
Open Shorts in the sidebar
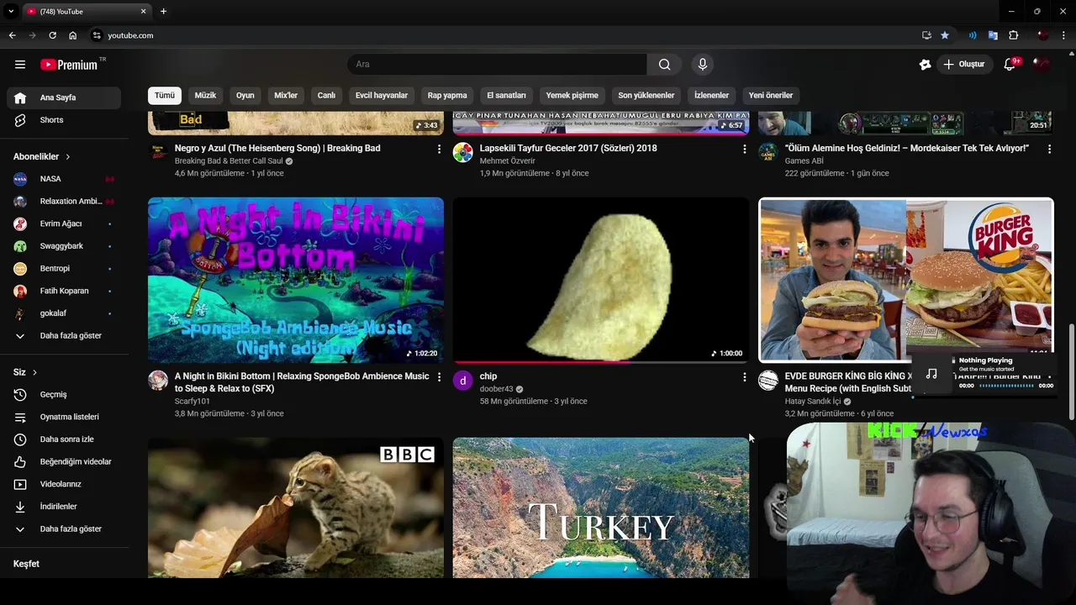[64, 120]
